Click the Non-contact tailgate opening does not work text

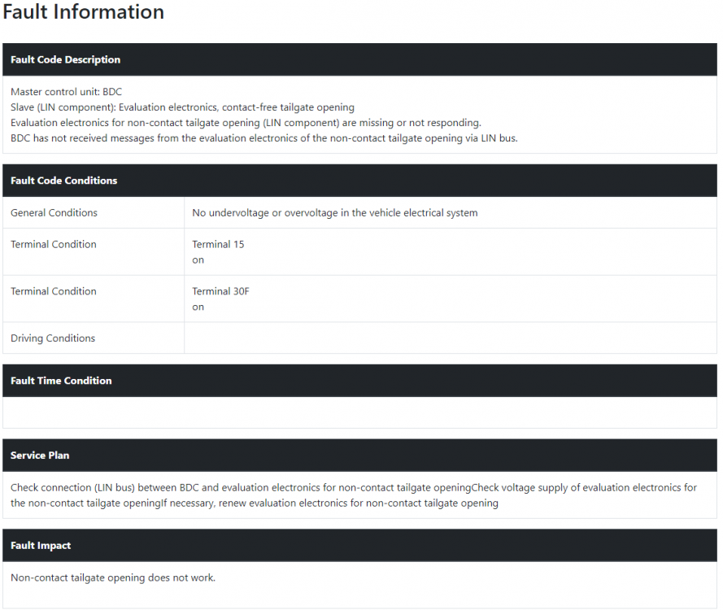[113, 577]
